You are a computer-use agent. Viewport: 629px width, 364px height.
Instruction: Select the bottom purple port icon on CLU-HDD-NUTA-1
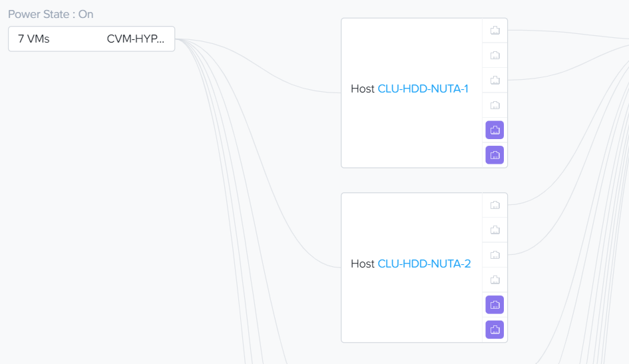click(x=495, y=155)
